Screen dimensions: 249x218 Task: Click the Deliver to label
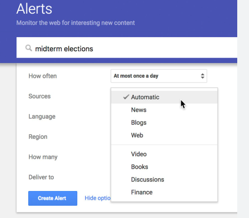[x=41, y=177]
